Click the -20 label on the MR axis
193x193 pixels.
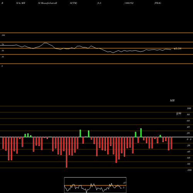pyautogui.click(x=188, y=146)
